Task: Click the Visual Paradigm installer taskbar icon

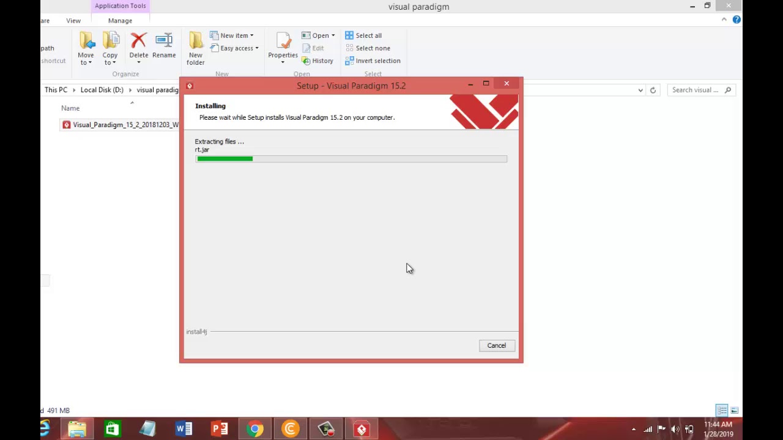Action: coord(362,429)
